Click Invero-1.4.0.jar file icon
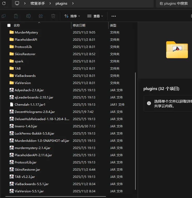Screen dimensions: 192x198 tap(12, 126)
